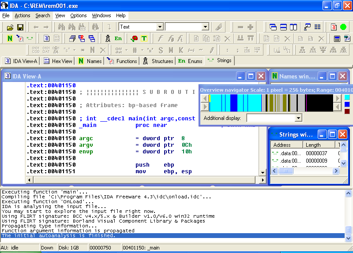Open type libraries green T icon
Viewport: 353px width, 253px height.
[144, 38]
